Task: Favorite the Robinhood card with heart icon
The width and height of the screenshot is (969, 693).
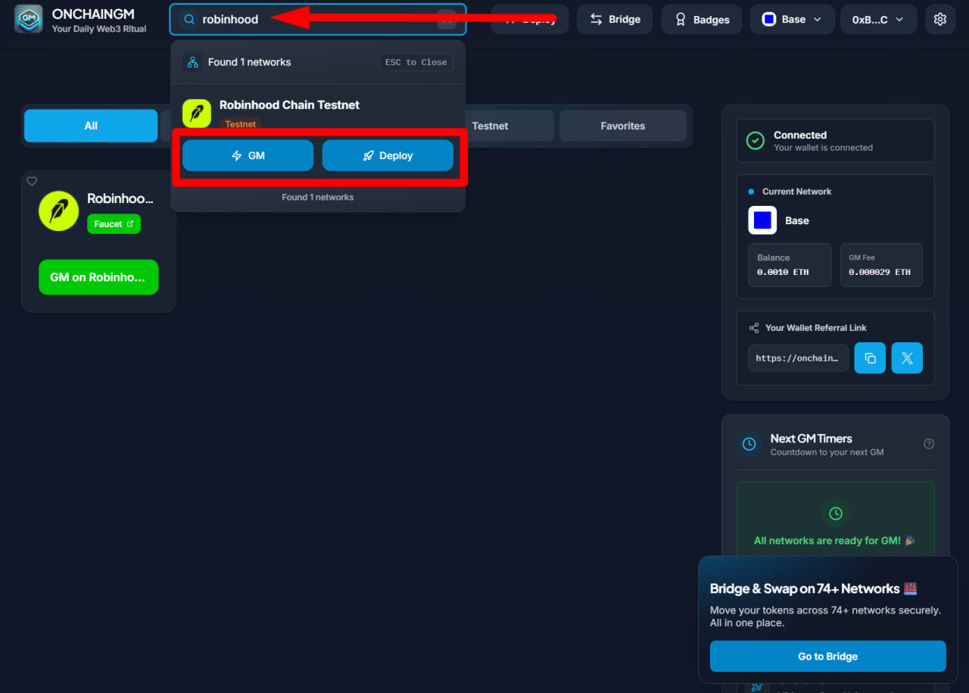Action: click(32, 181)
